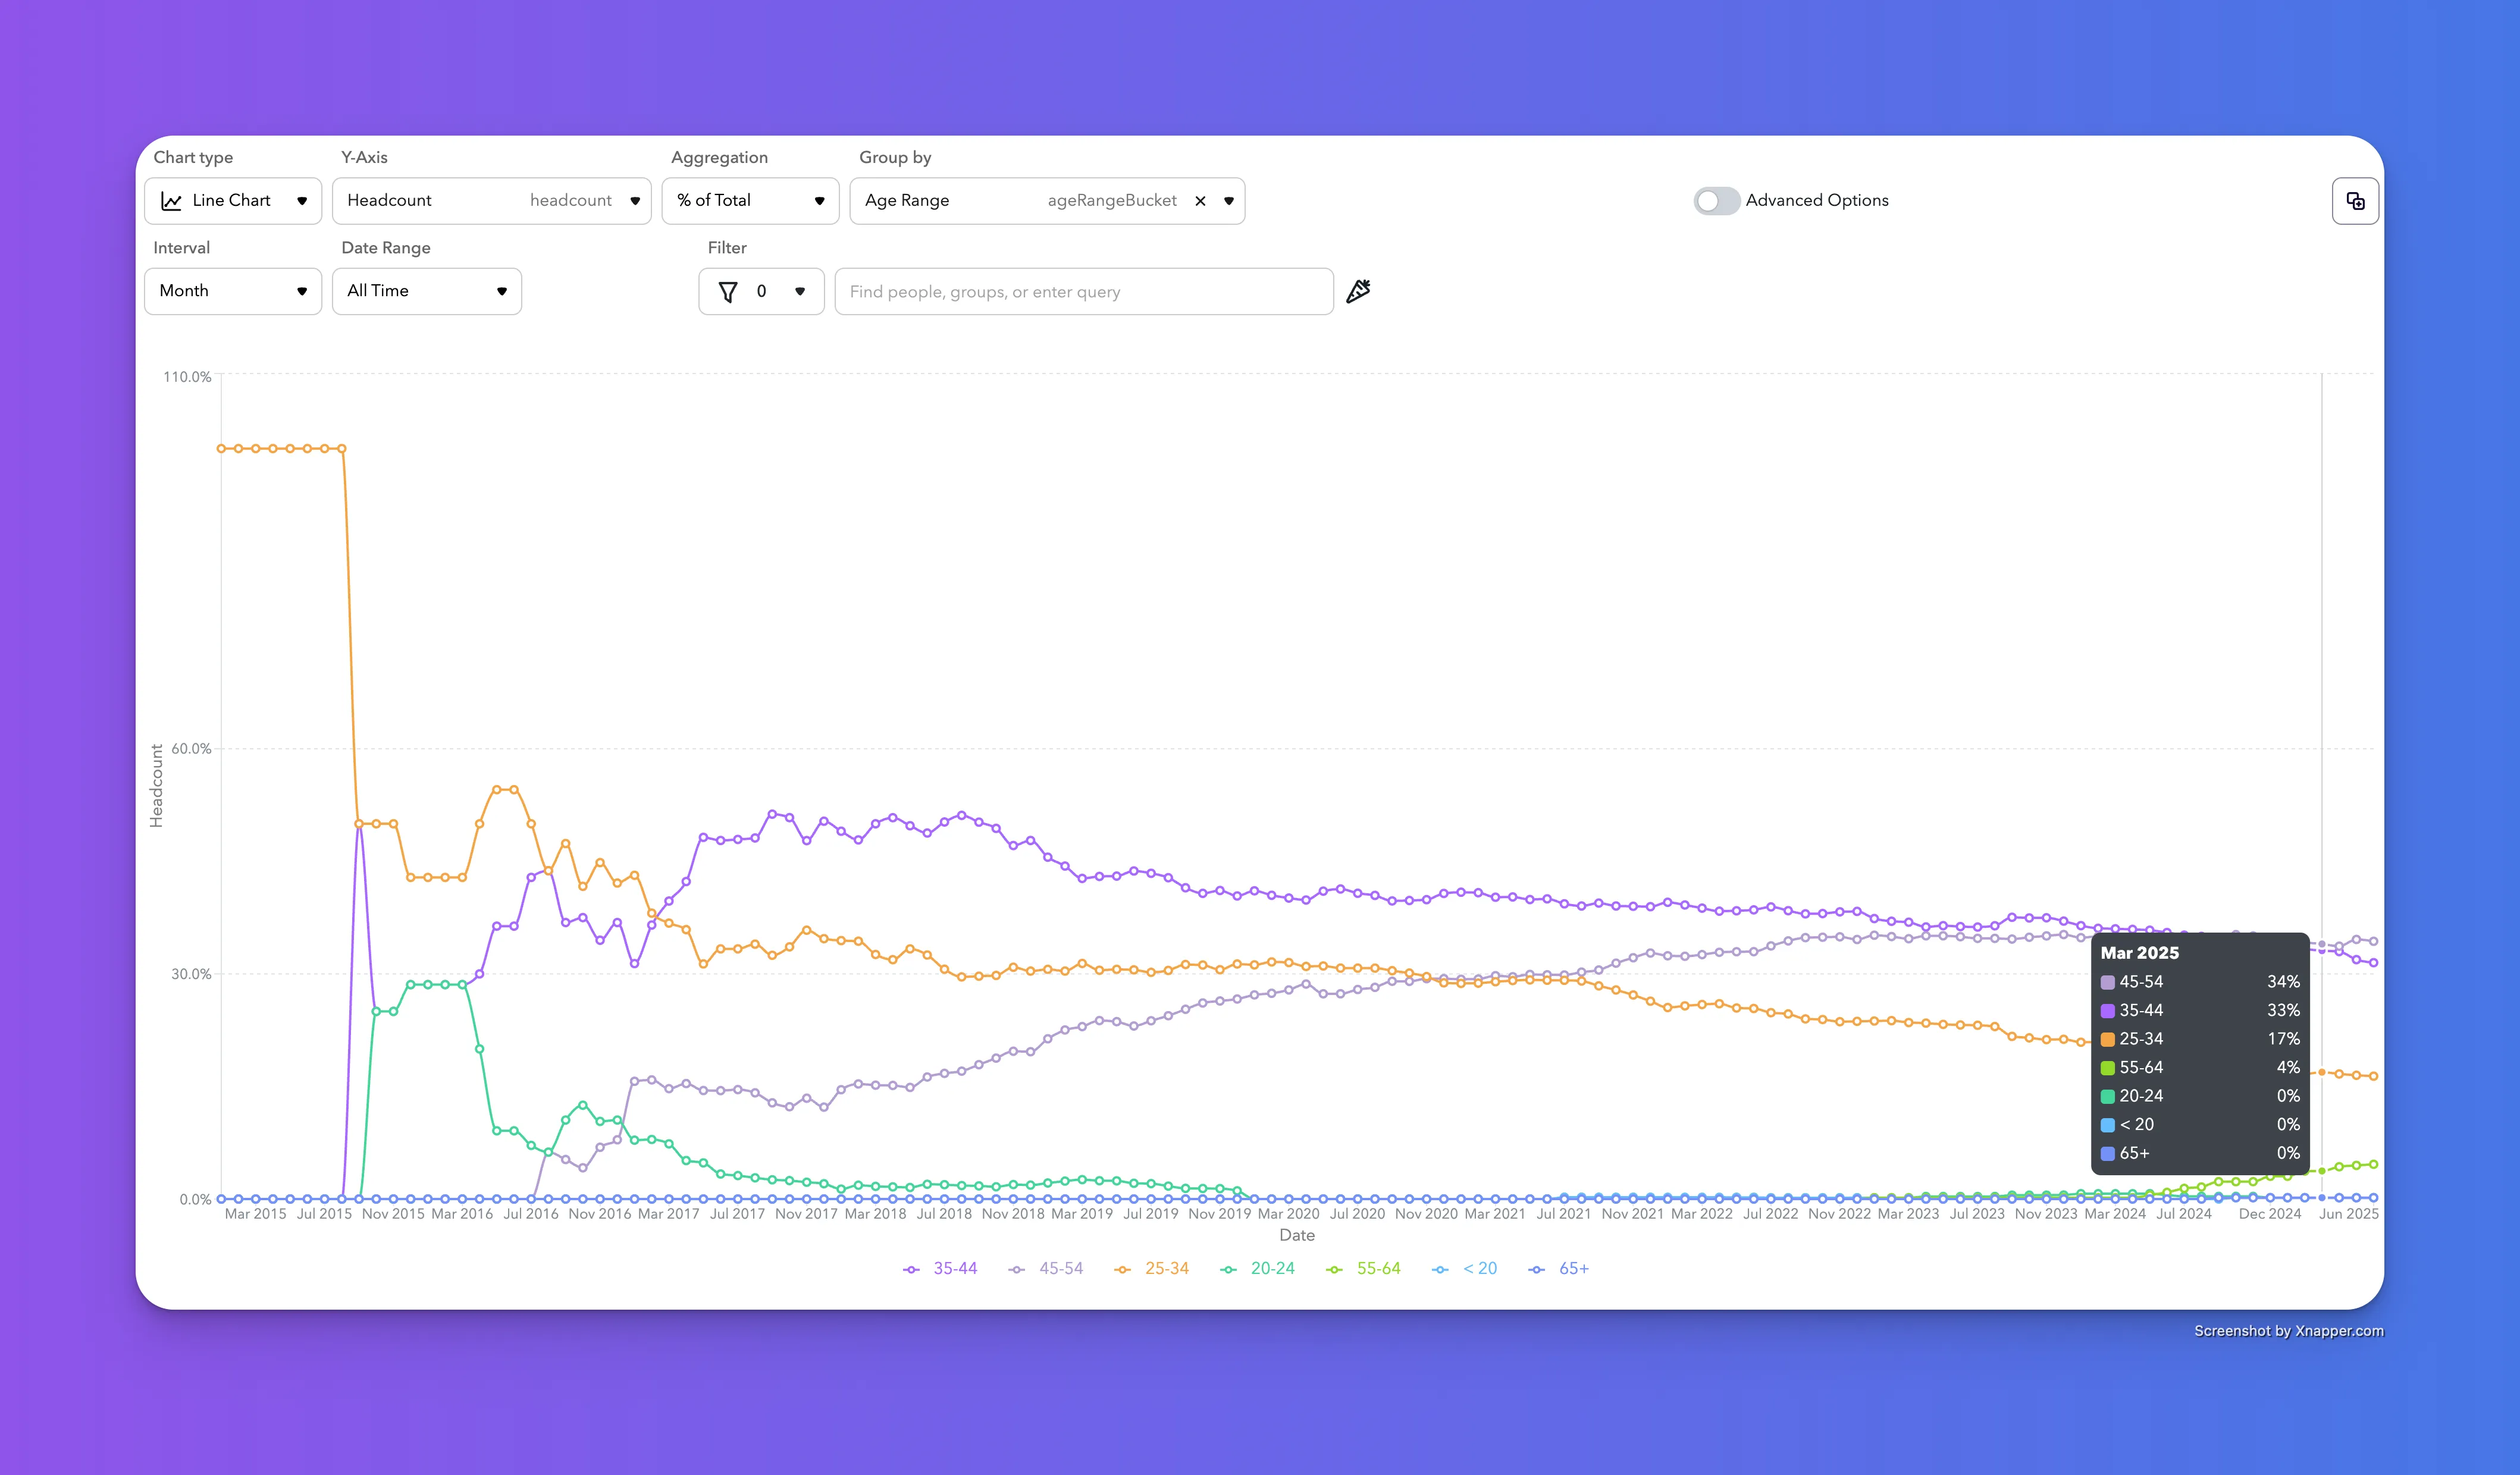Toggle the < 20 series in the legend
Image resolution: width=2520 pixels, height=1475 pixels.
tap(1465, 1268)
